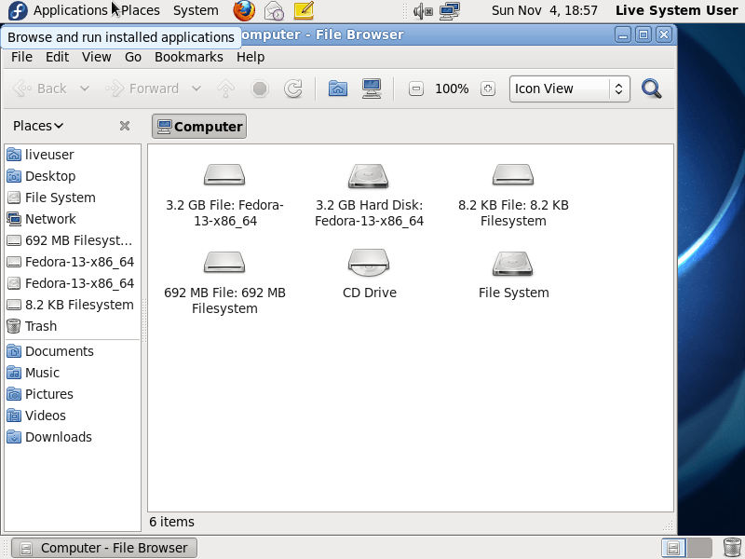745x559 pixels.
Task: Open the File menu
Action: click(21, 57)
